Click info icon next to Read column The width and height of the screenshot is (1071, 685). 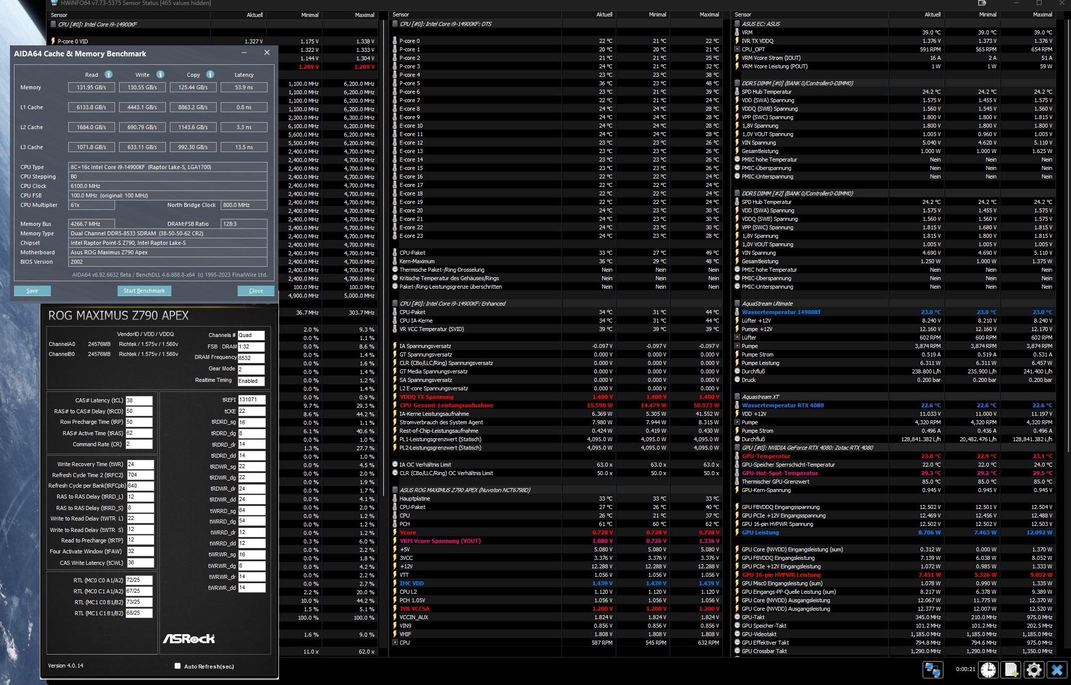coord(109,74)
